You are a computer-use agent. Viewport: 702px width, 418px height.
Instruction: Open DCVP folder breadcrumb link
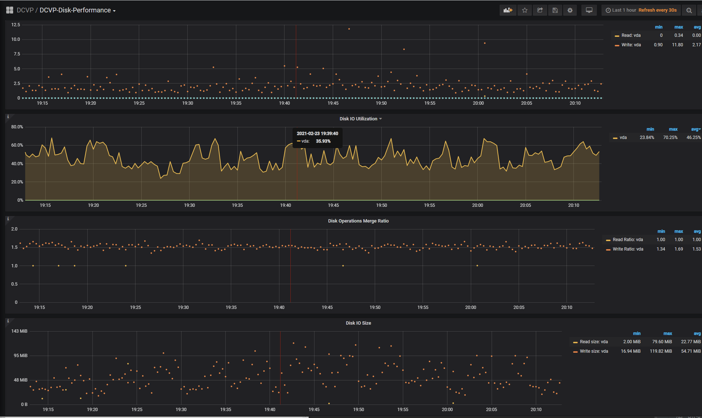[25, 10]
